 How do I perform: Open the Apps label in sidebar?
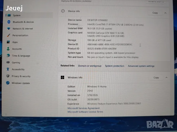tap(15, 42)
